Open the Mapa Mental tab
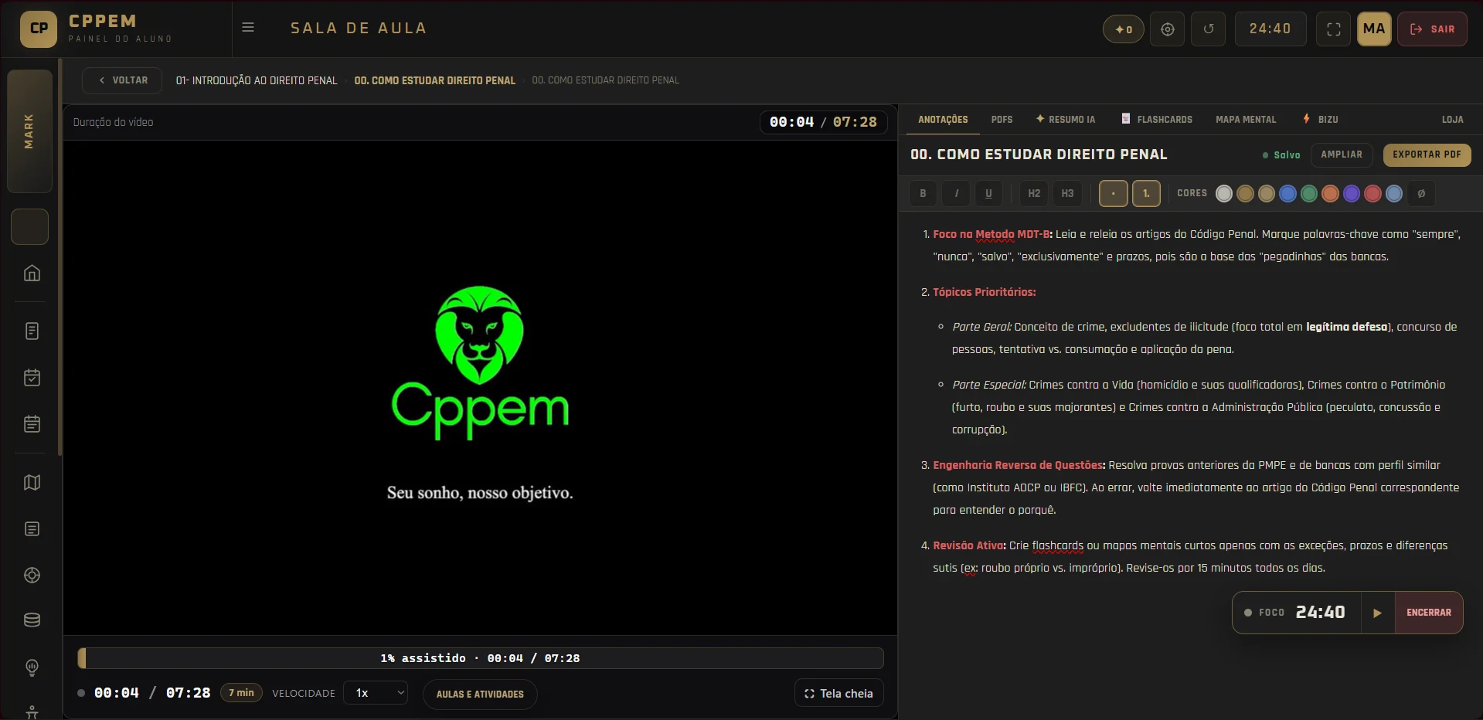1483x720 pixels. (x=1246, y=120)
